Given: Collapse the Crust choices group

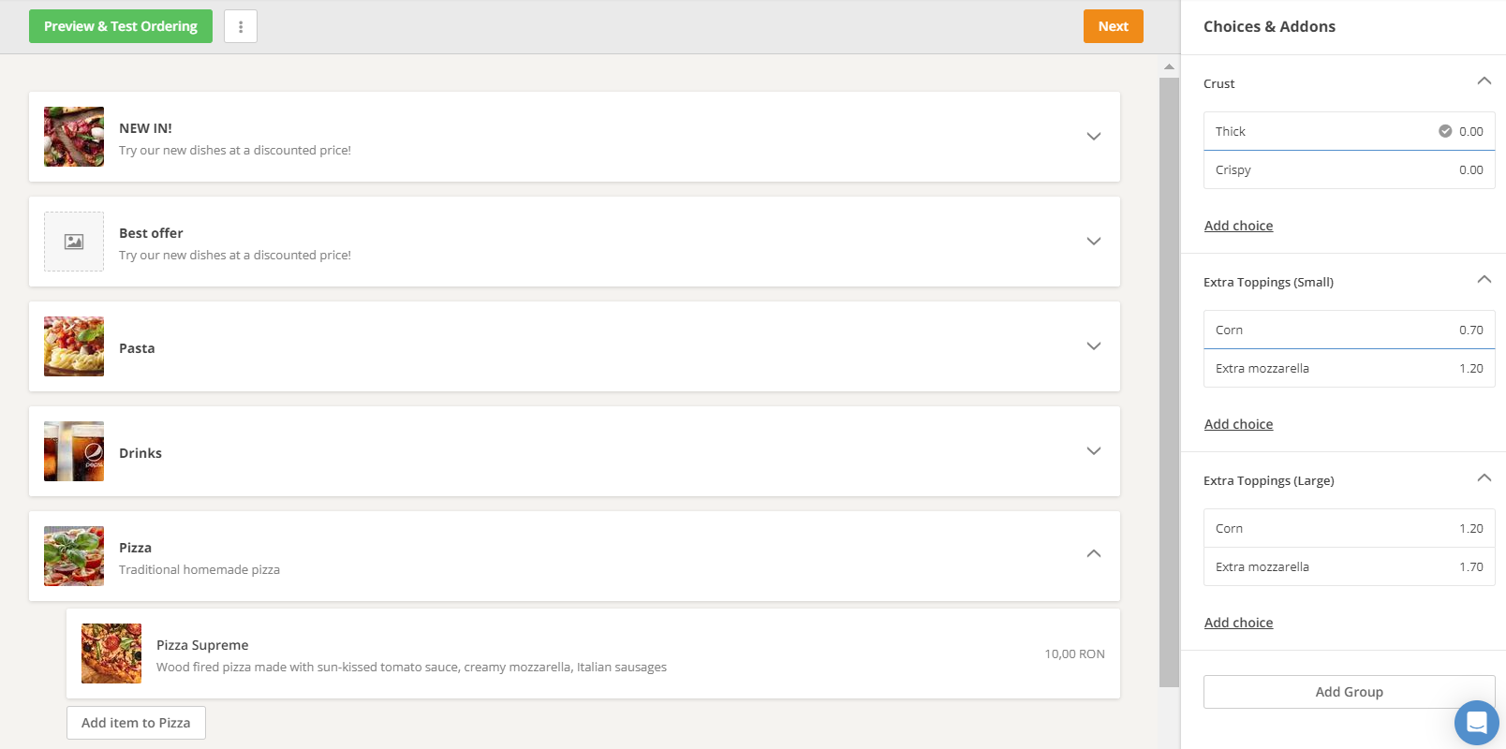Looking at the screenshot, I should click(1484, 81).
